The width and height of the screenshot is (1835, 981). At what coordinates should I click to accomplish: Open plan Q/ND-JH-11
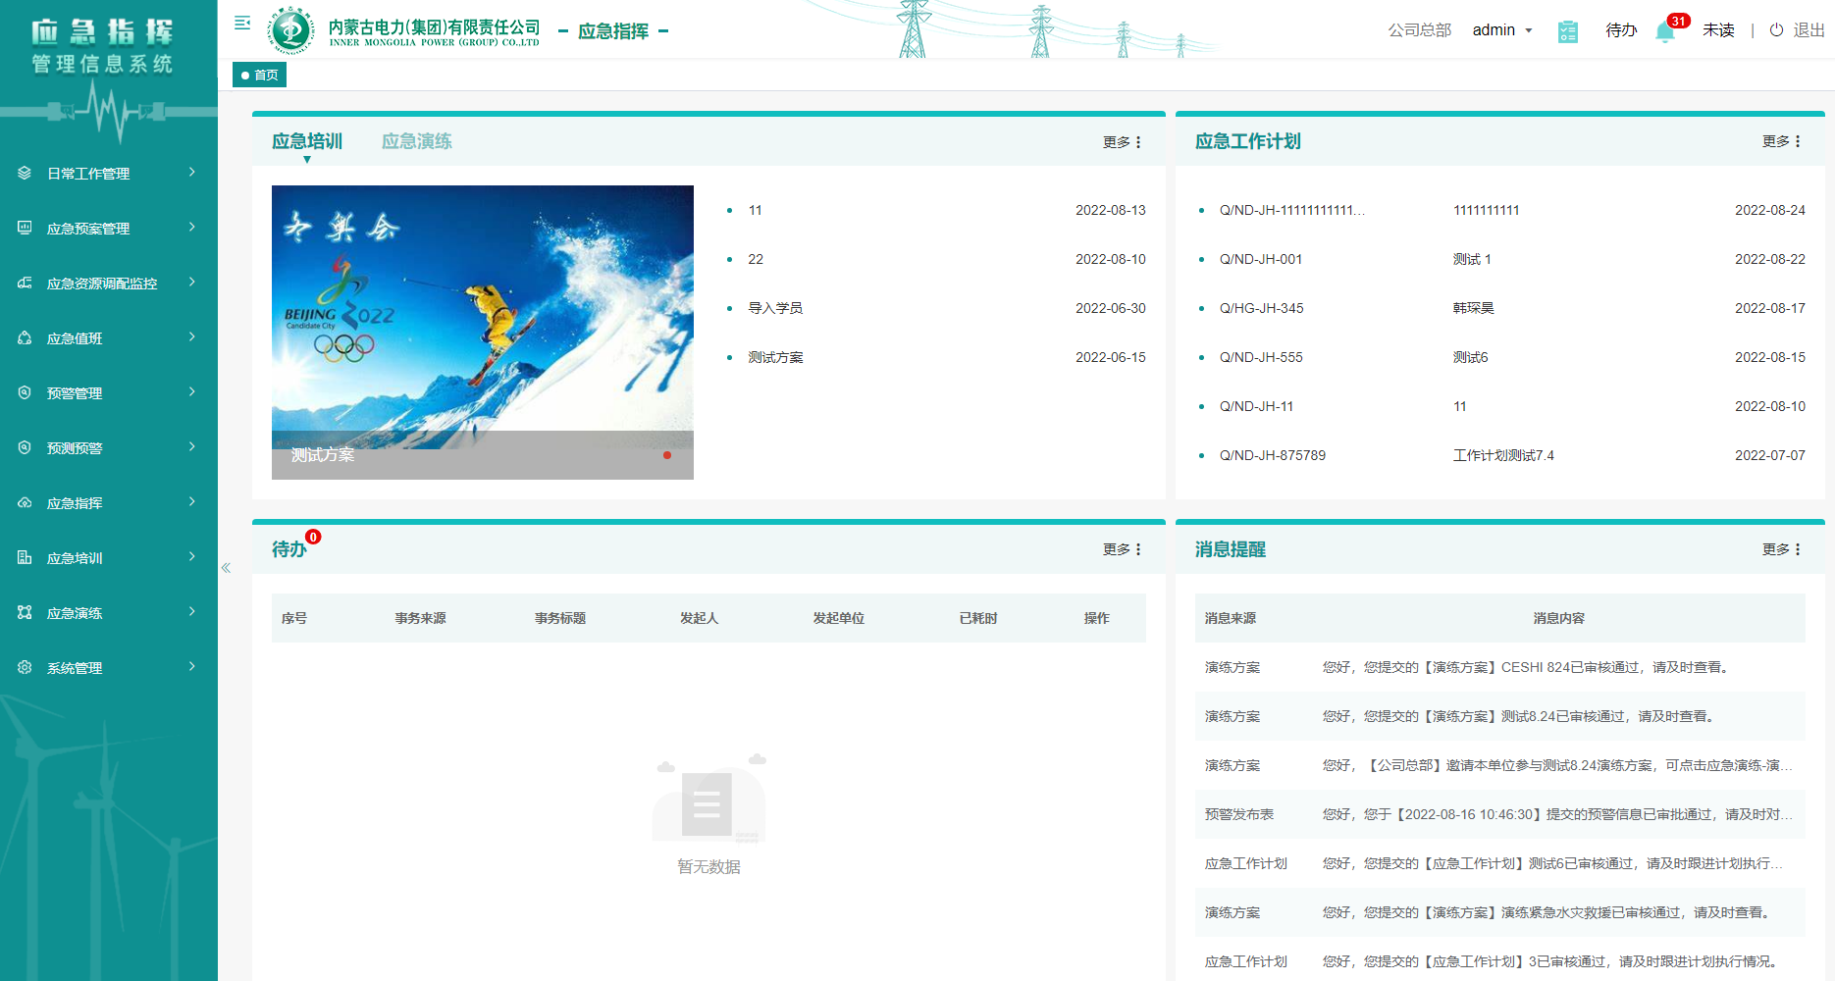coord(1256,406)
